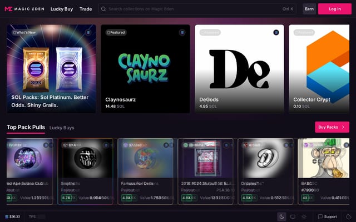This screenshot has height=222, width=356.
Task: Click the chain icon on Smyths card
Action: click(x=106, y=145)
